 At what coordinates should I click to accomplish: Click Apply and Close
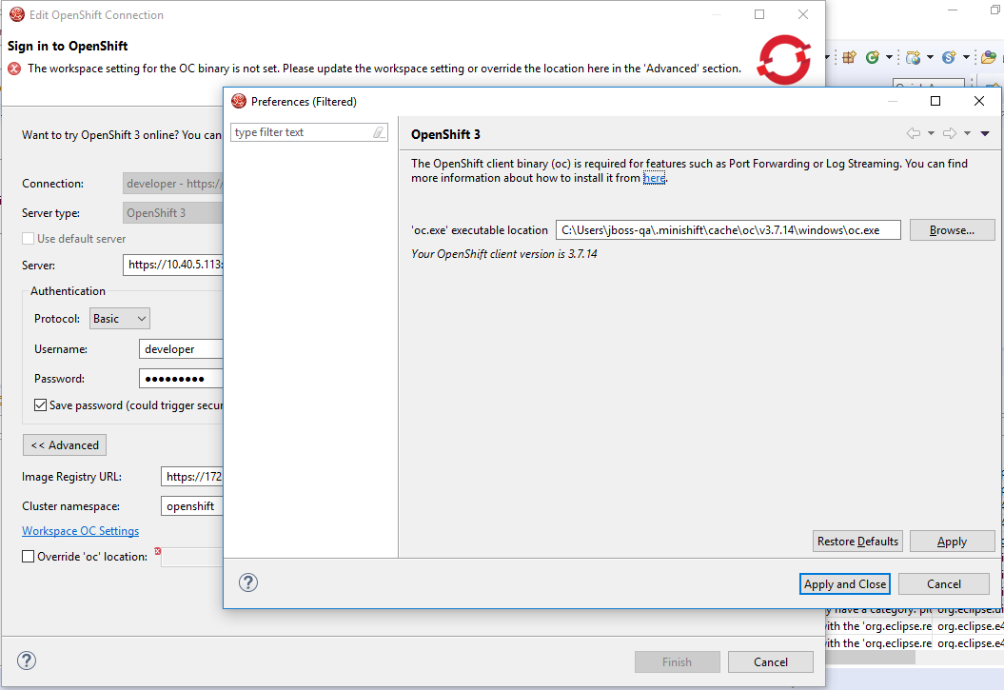pos(844,583)
